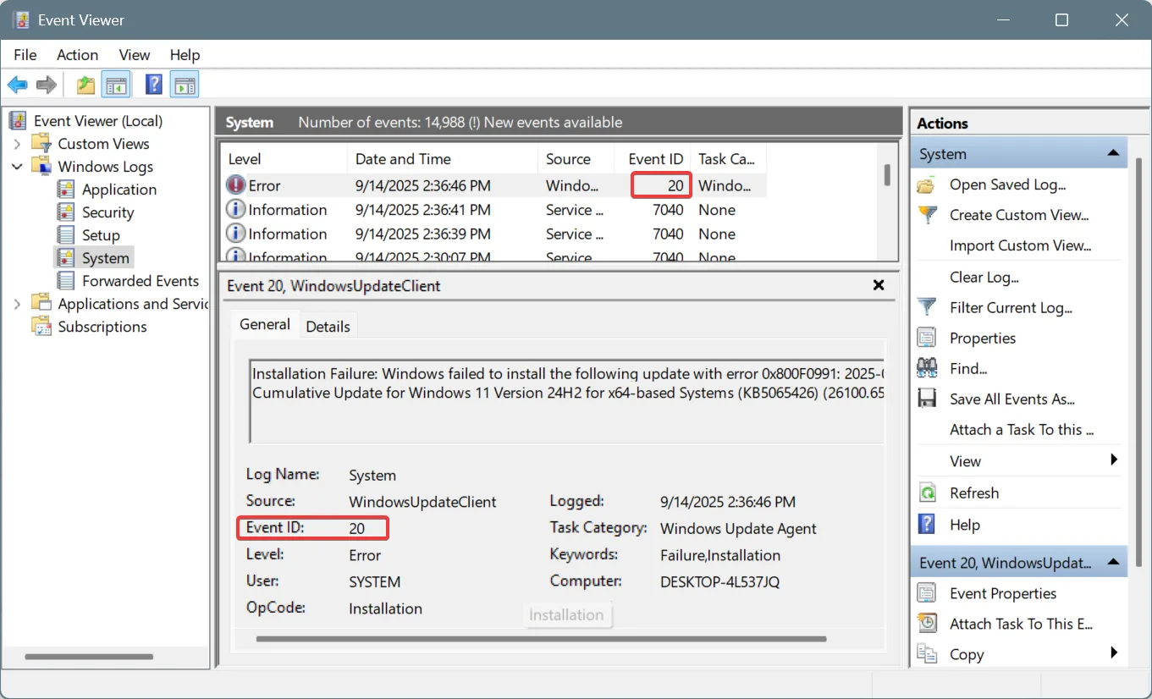Create a Custom View using its Actions icon
Screen dimensions: 1152x699
927,215
